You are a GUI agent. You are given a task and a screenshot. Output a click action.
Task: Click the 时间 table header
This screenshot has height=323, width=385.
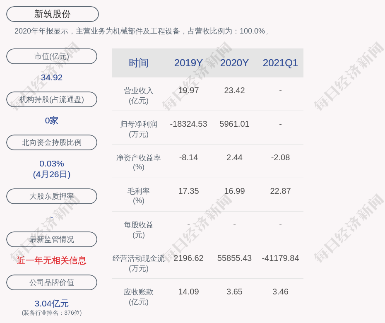(139, 63)
